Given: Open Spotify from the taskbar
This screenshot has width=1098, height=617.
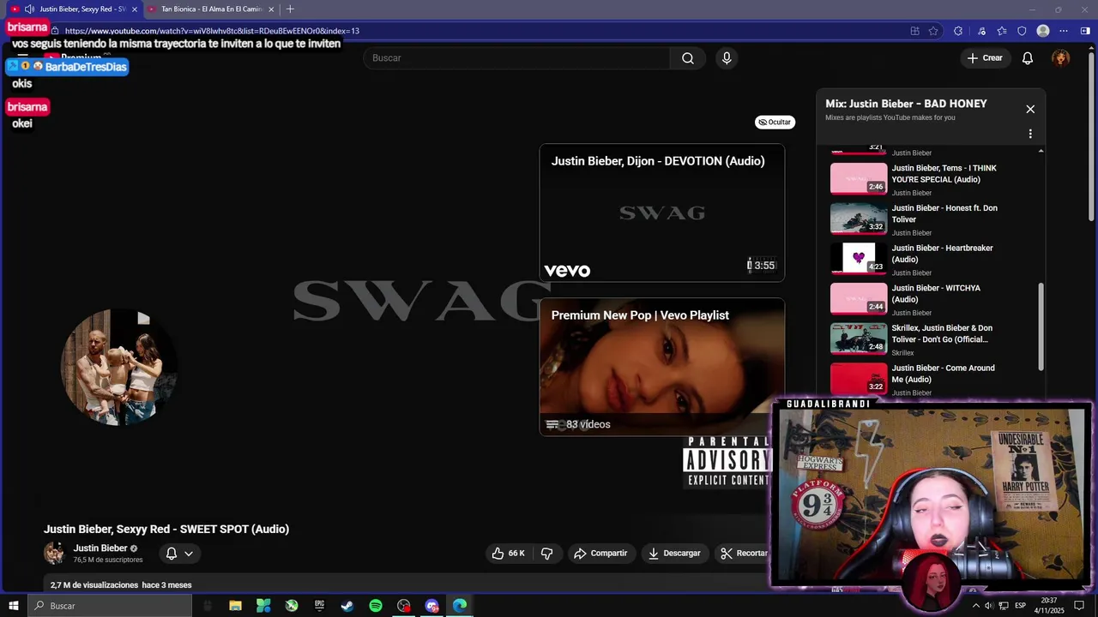Looking at the screenshot, I should tap(376, 606).
